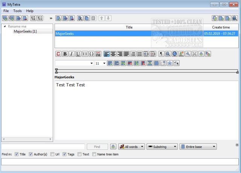The image size is (241, 173).
Task: Justify text alignment
Action: [127, 54]
